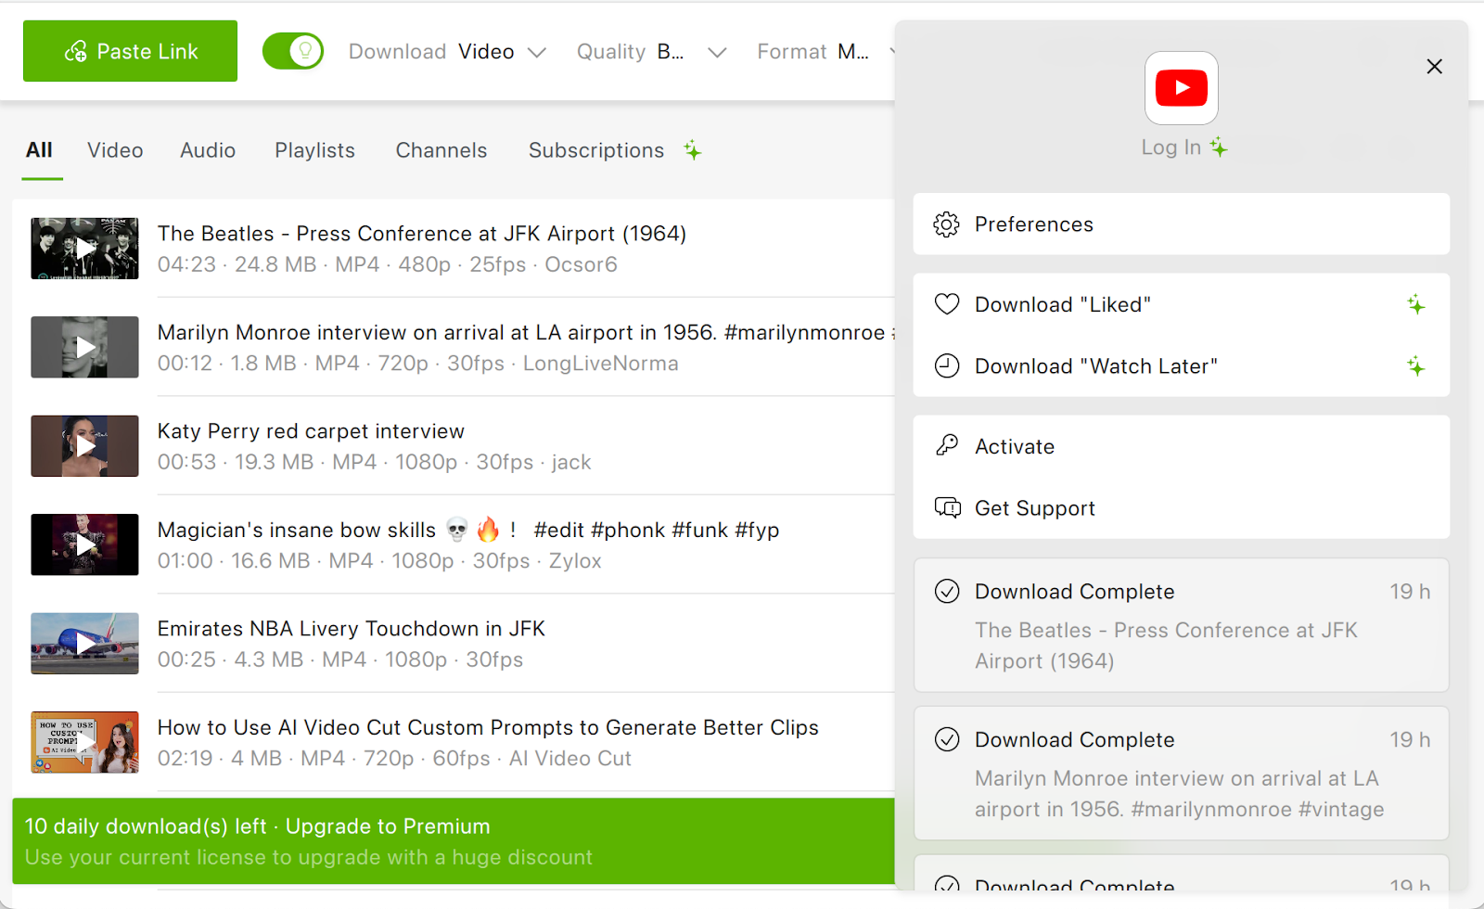1484x909 pixels.
Task: Click the lightbulb icon in the toggle
Action: pyautogui.click(x=305, y=51)
